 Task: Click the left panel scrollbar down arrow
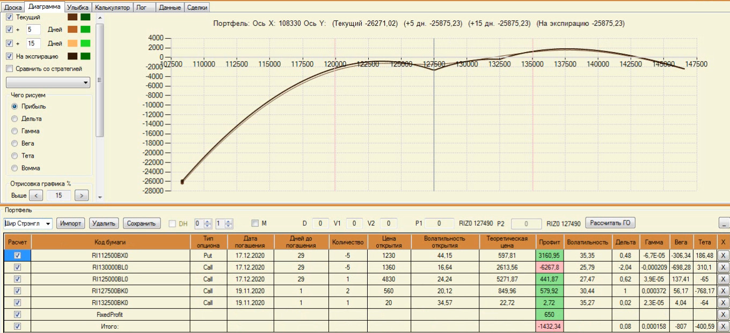click(x=100, y=197)
